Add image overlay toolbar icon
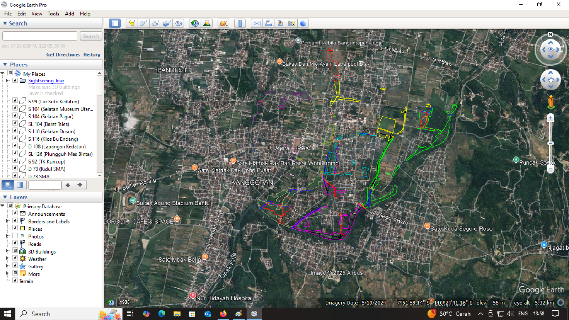569x320 pixels. pos(167,23)
